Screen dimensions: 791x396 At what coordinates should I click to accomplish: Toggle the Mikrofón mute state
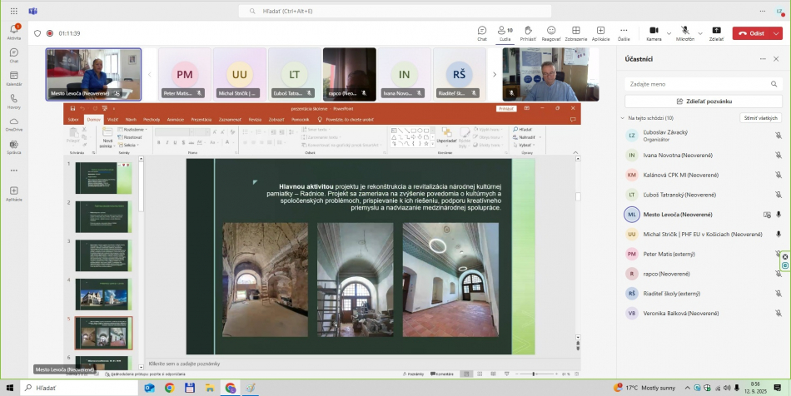point(684,32)
